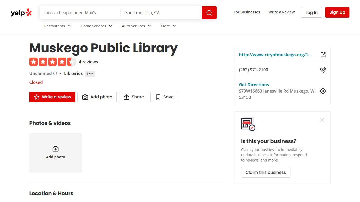
Task: Open For Businesses menu
Action: (x=247, y=12)
